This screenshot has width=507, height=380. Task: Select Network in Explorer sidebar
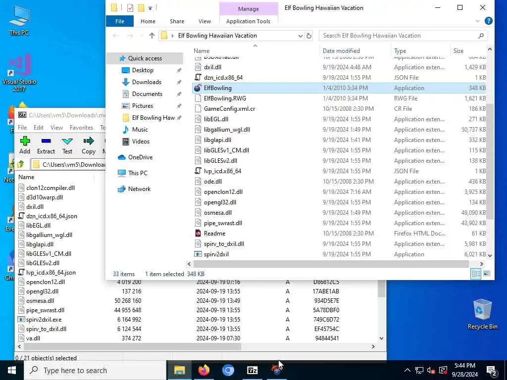tap(139, 189)
